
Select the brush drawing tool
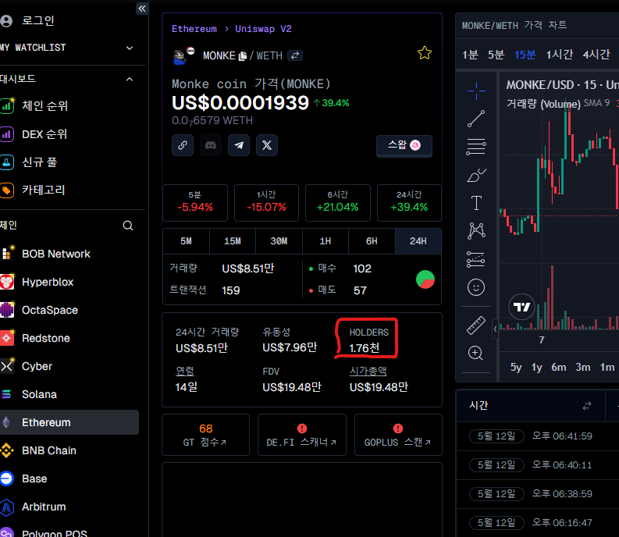tap(476, 175)
